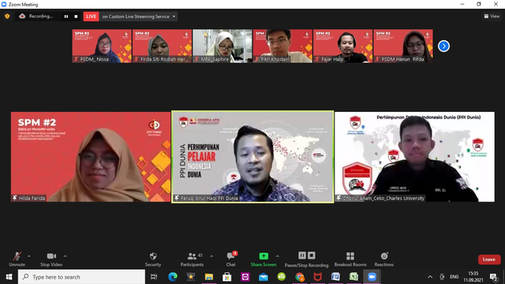Expand video options arrow beside Stop Video
The image size is (505, 284).
point(65,256)
